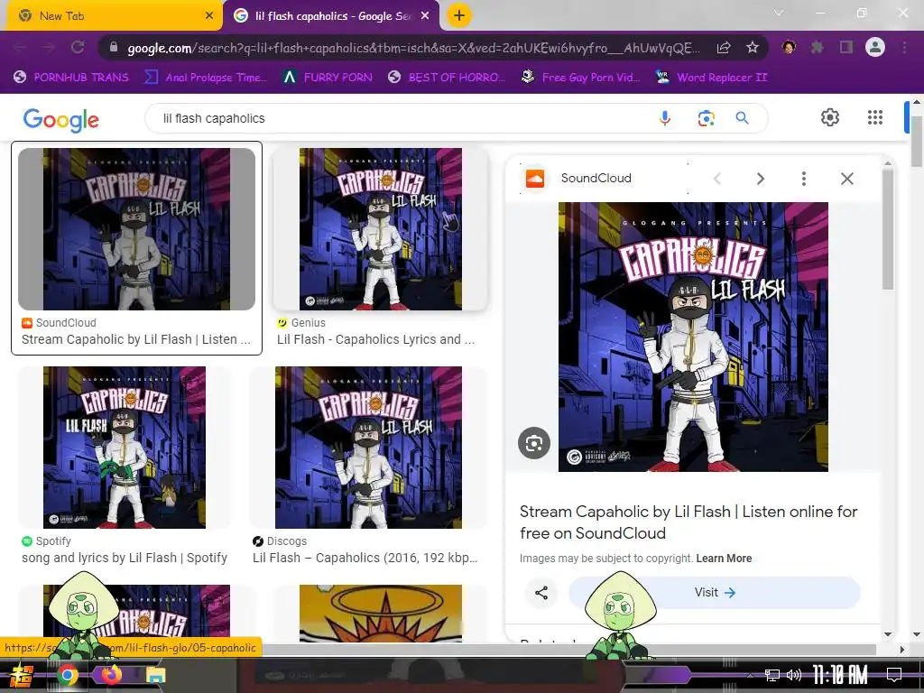Click the taskbar volume speaker icon

pos(794,675)
